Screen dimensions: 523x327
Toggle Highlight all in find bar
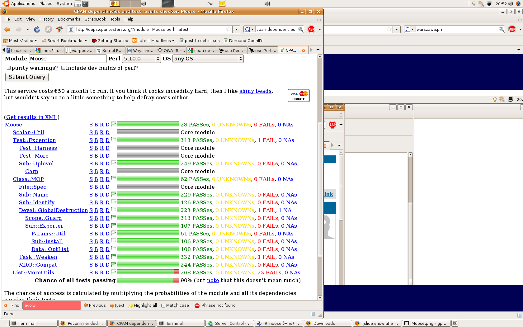[x=143, y=306]
